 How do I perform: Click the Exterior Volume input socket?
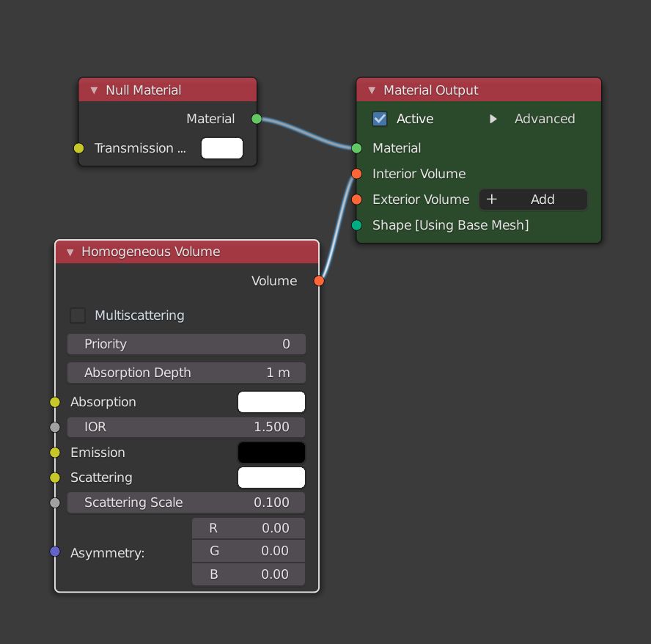click(x=356, y=200)
